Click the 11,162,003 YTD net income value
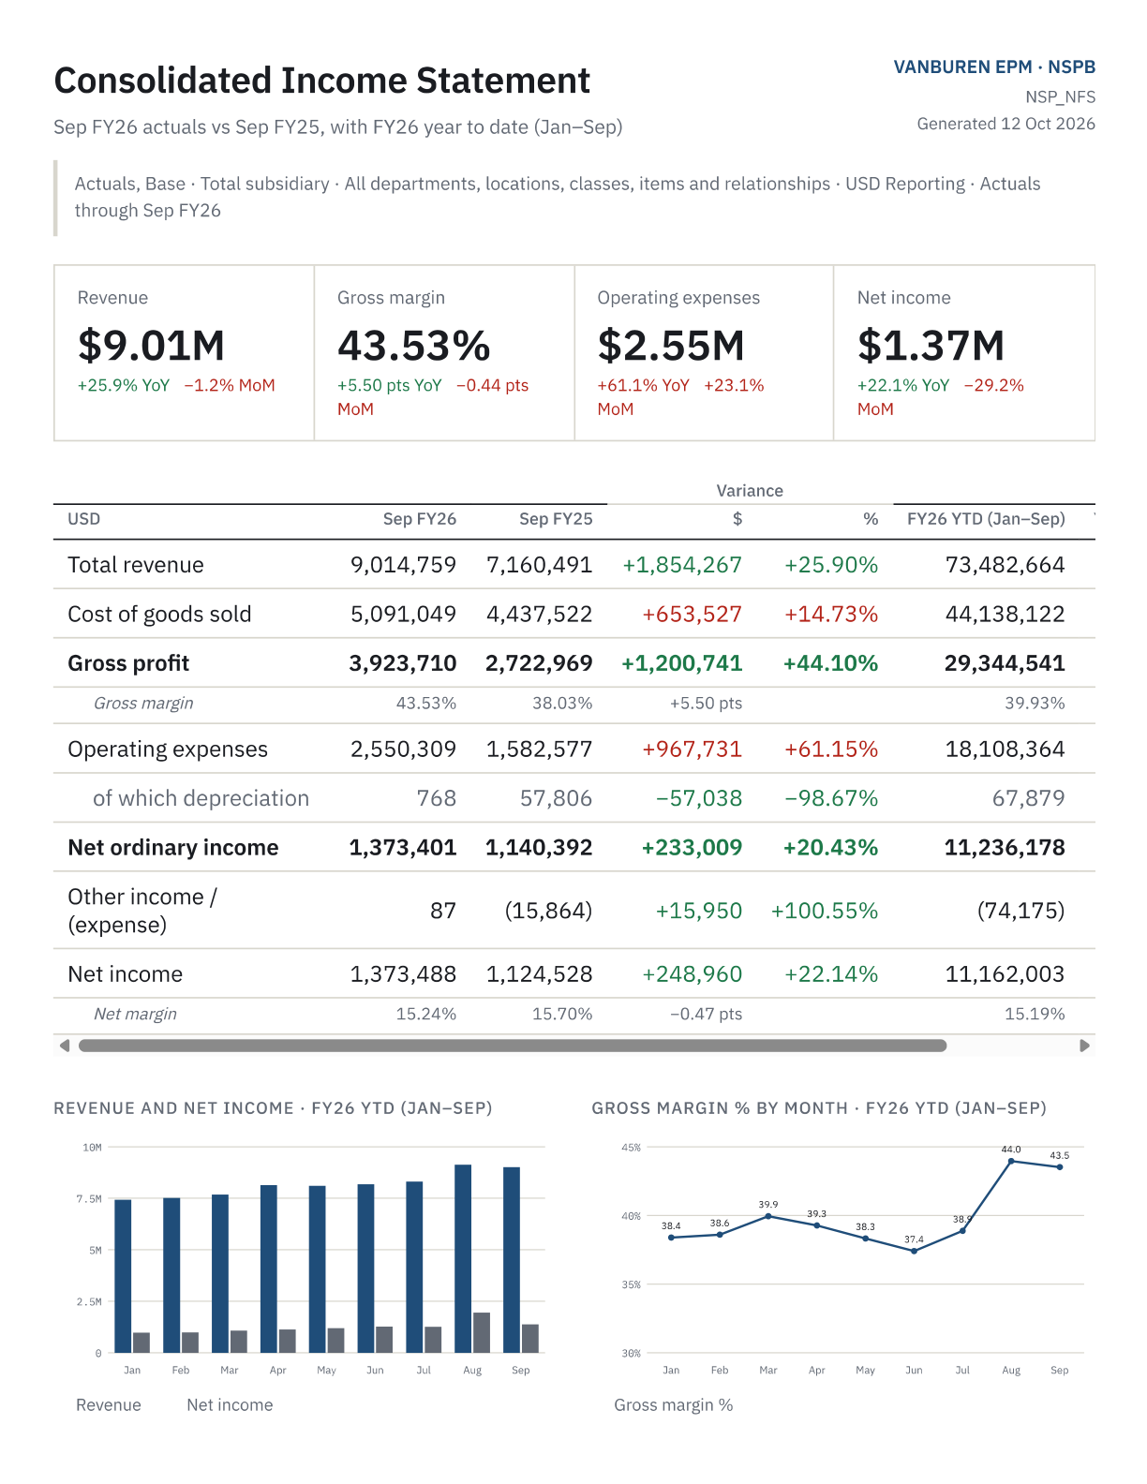This screenshot has width=1147, height=1484. [1005, 974]
